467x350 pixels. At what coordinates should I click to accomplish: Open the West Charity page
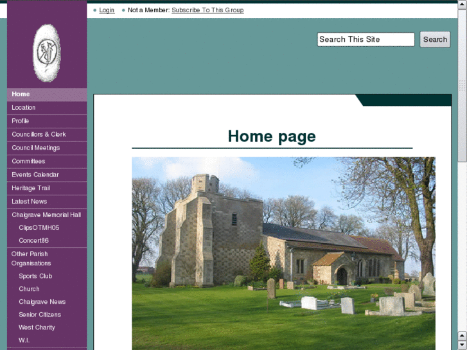(x=37, y=328)
